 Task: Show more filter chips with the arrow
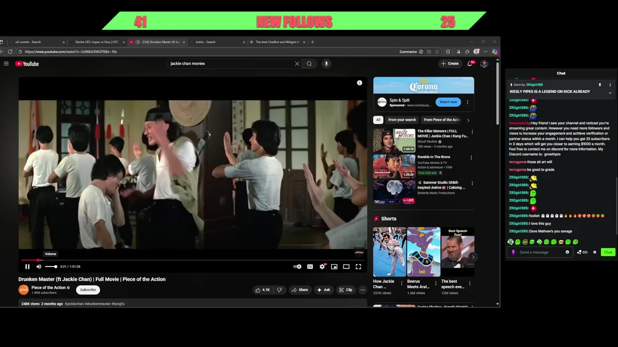point(468,120)
